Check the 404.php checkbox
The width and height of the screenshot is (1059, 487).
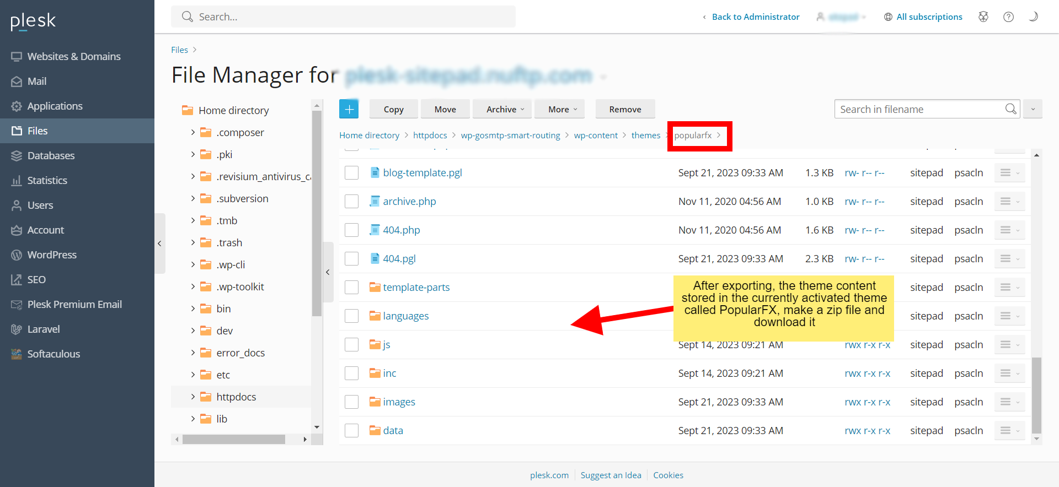[351, 230]
